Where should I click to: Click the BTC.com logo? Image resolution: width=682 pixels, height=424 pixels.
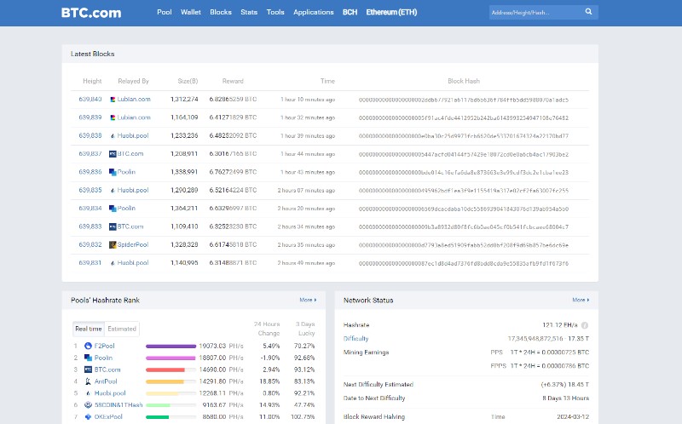click(x=91, y=12)
